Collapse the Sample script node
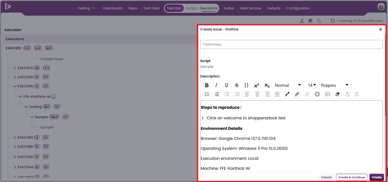The image size is (388, 182). [x=32, y=117]
